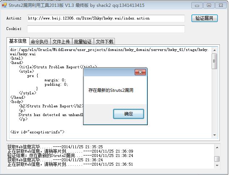
Task: Minimize the Struts2 tool window
Action: coord(197,5)
